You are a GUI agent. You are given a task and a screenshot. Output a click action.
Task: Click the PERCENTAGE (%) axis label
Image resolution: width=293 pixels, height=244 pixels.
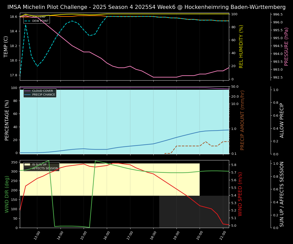pos(7,120)
